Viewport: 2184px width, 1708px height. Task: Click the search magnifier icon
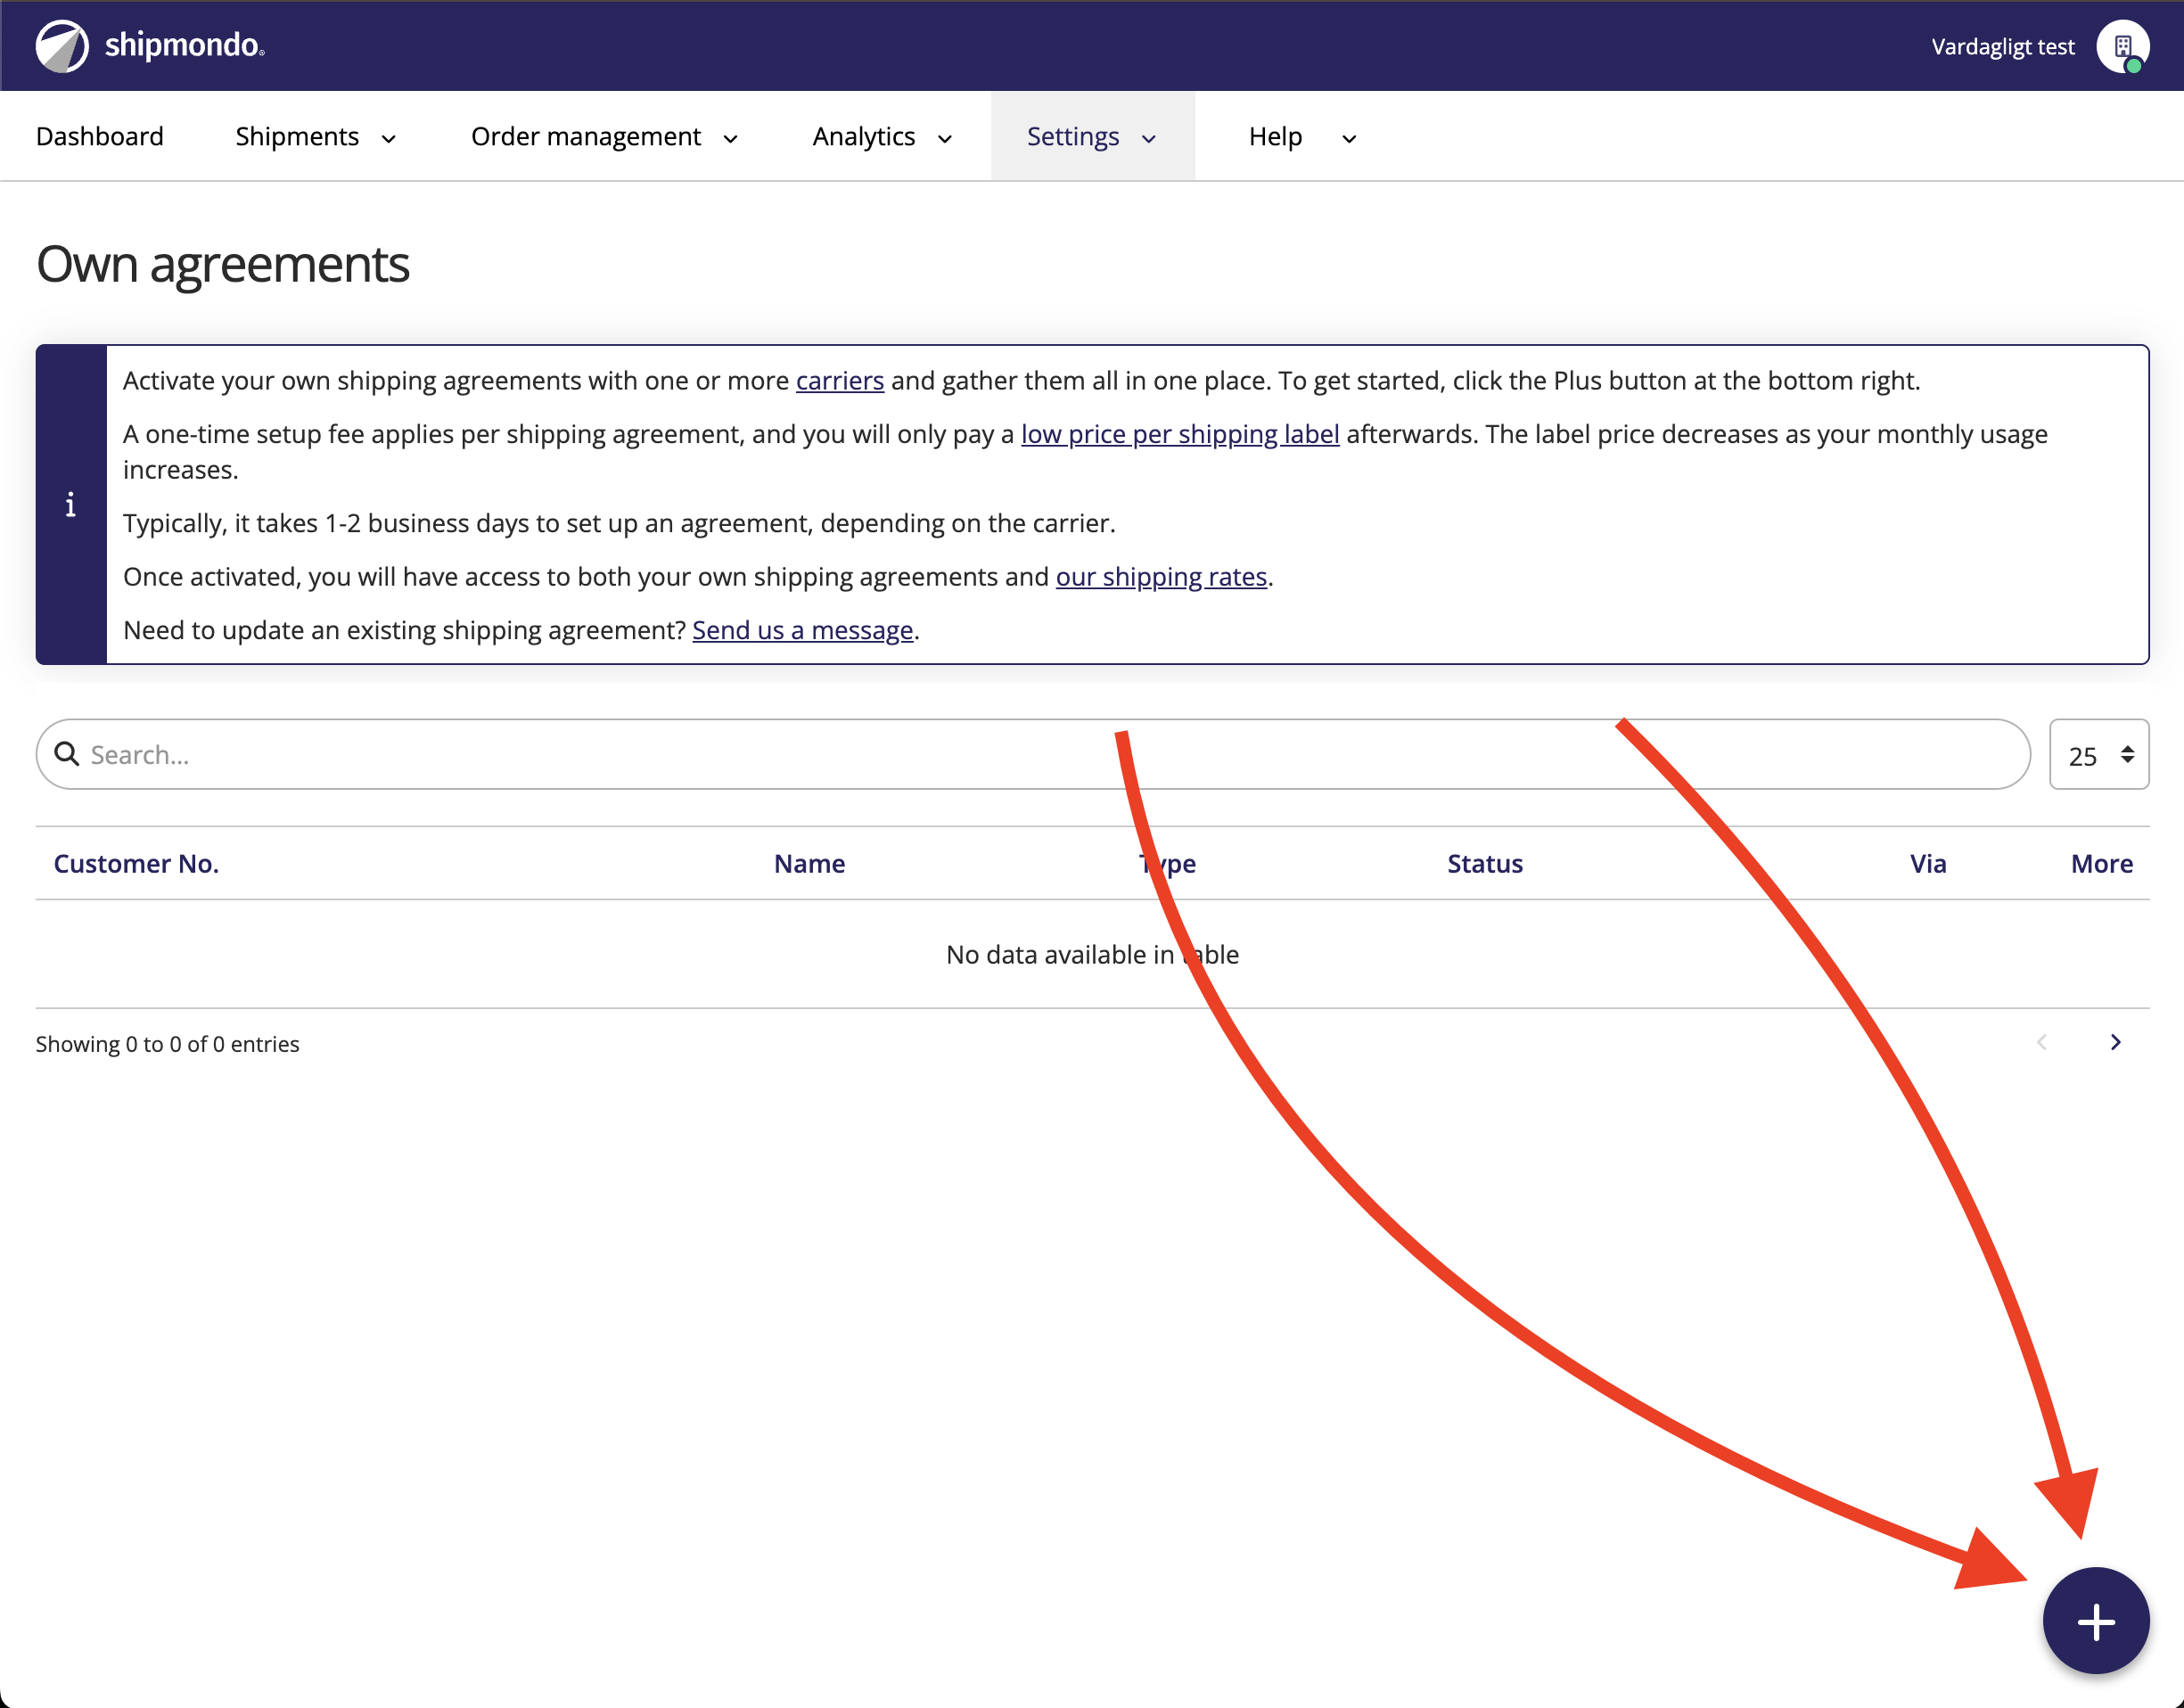[67, 754]
